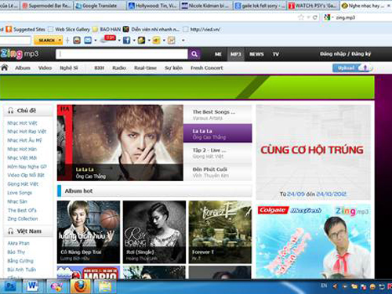Click the reload page icon
This screenshot has height=294, width=392.
pyautogui.click(x=315, y=17)
